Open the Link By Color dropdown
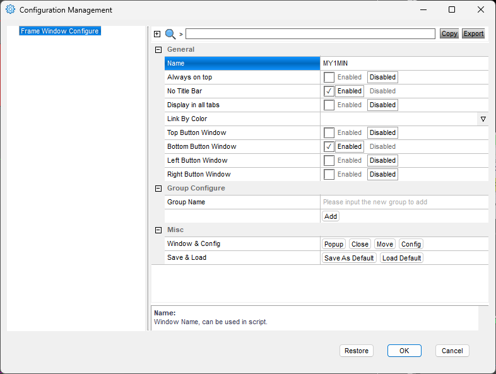This screenshot has height=374, width=496. click(x=483, y=119)
